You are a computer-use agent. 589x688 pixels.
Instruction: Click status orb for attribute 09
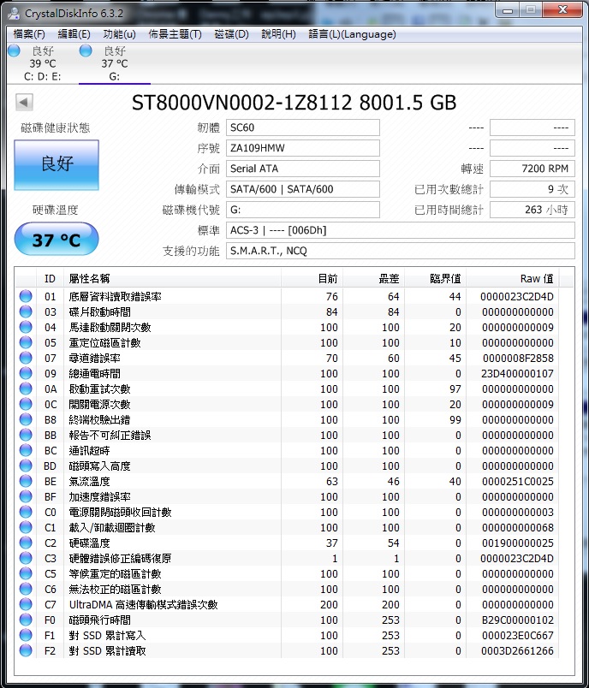click(x=26, y=373)
